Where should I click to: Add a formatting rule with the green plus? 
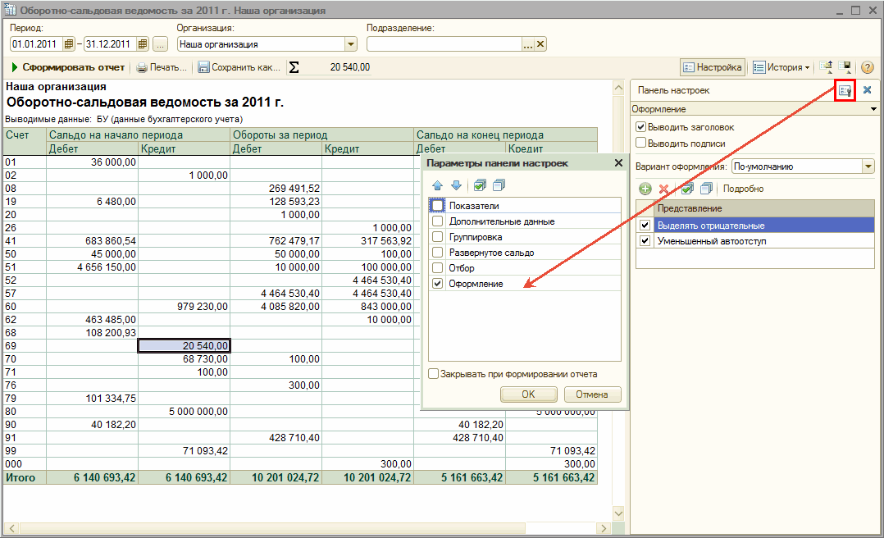click(645, 189)
